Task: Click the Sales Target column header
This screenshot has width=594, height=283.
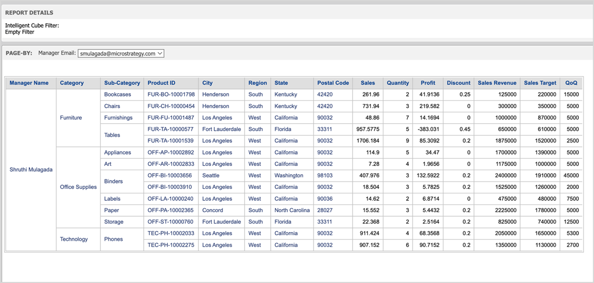Action: coord(540,83)
